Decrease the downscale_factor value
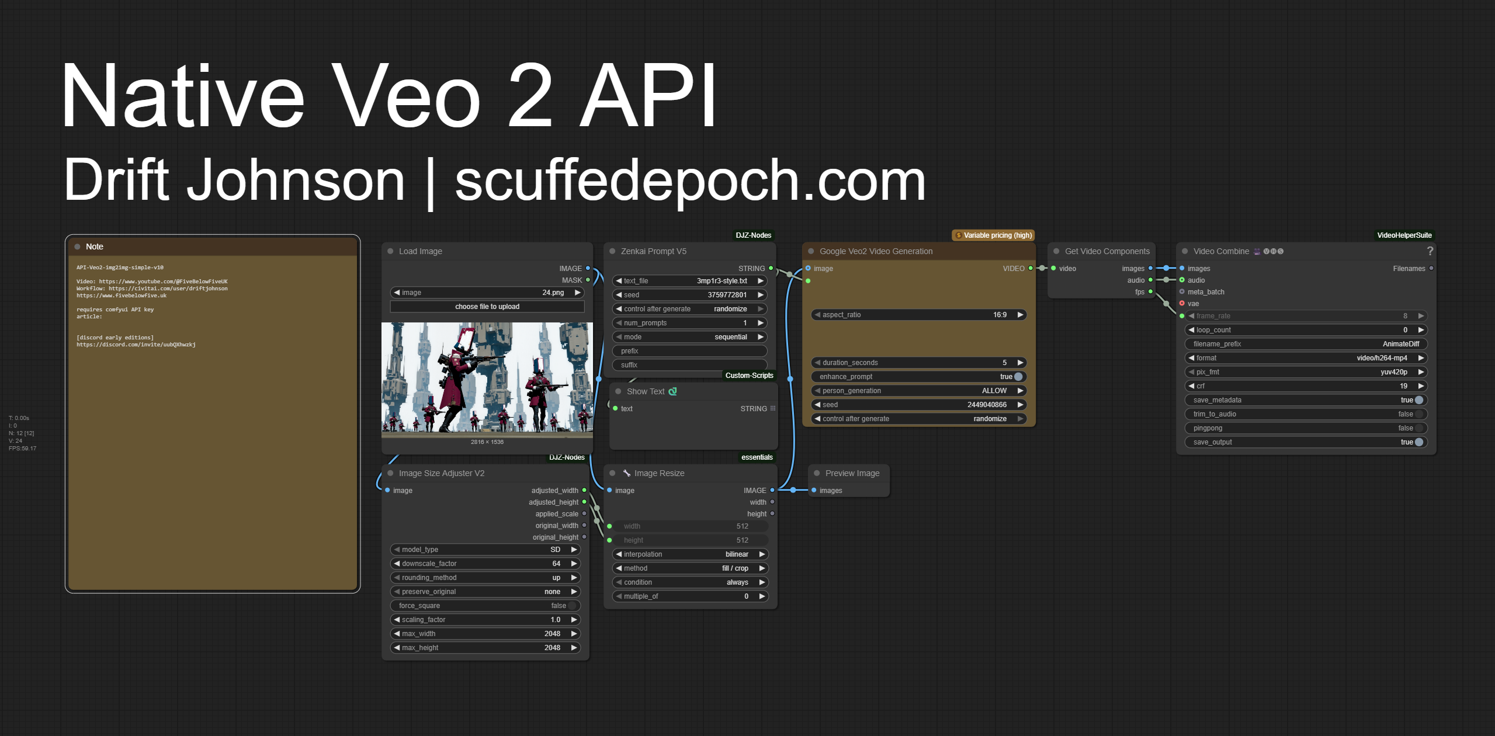Screen dimensions: 1495x736 click(397, 564)
